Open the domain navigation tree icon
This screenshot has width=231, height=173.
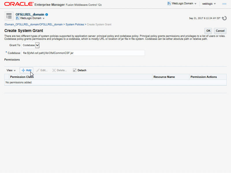(x=9, y=16)
